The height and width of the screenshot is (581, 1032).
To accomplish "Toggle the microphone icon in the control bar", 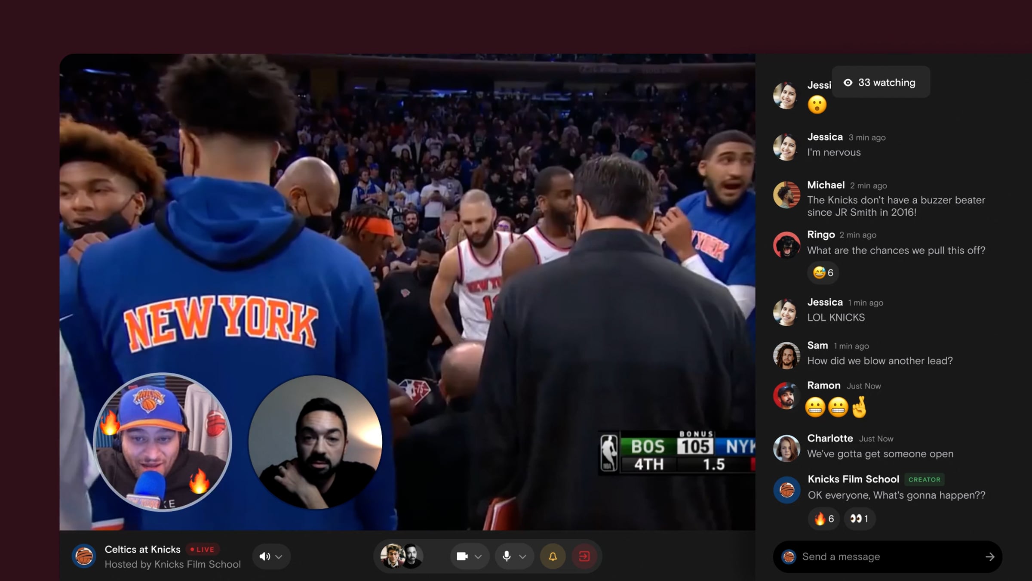I will [507, 556].
